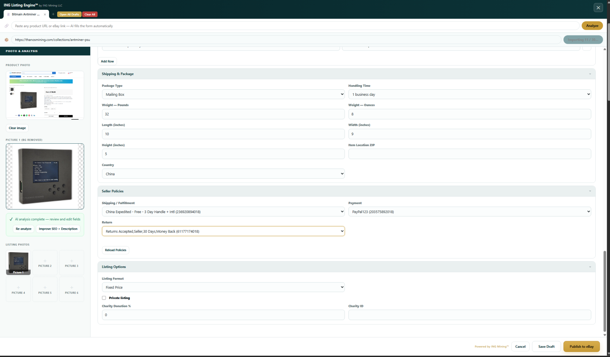Click Open All Drafts
Viewport: 610px width, 357px height.
(69, 14)
